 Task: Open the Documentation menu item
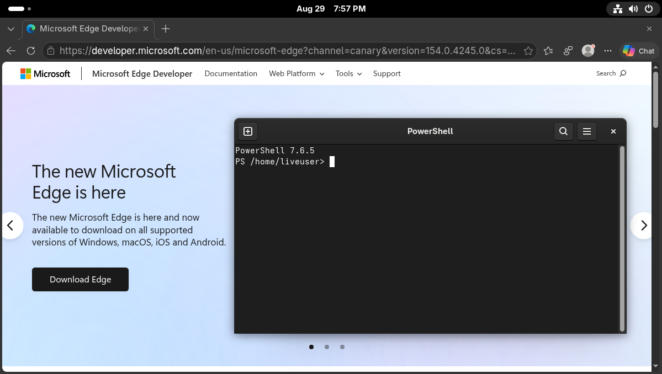coord(231,74)
